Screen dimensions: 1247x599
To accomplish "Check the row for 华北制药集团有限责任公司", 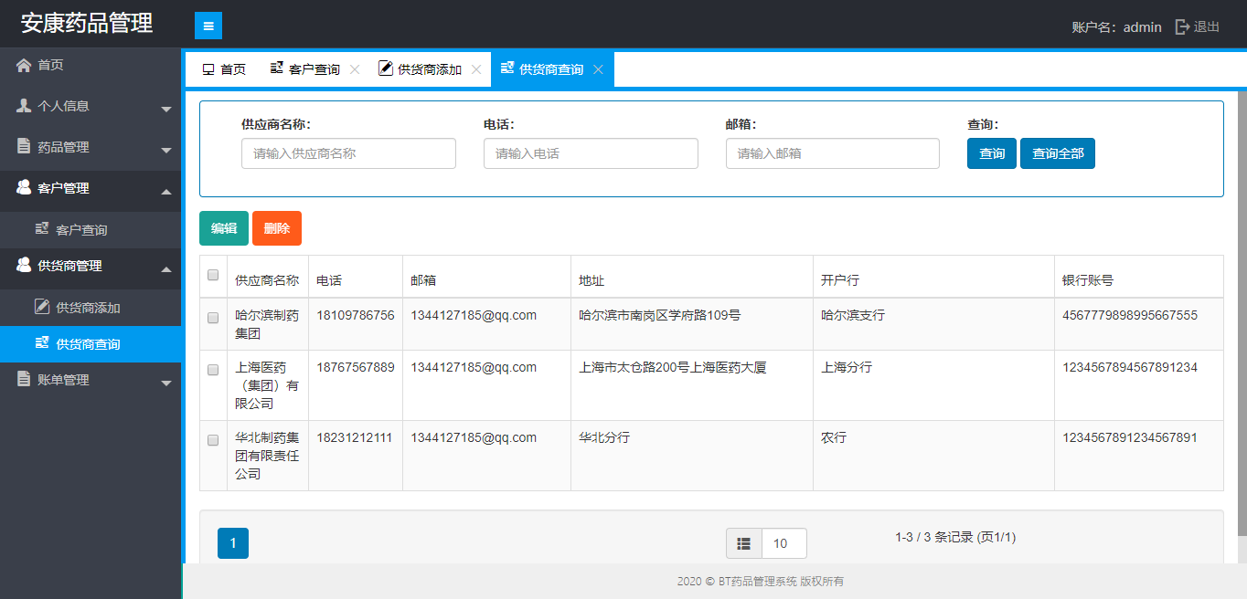I will [213, 440].
